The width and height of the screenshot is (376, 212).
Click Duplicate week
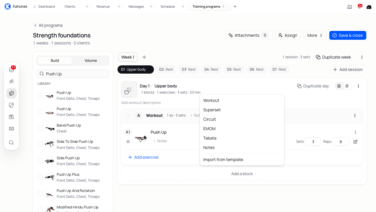[x=333, y=57]
